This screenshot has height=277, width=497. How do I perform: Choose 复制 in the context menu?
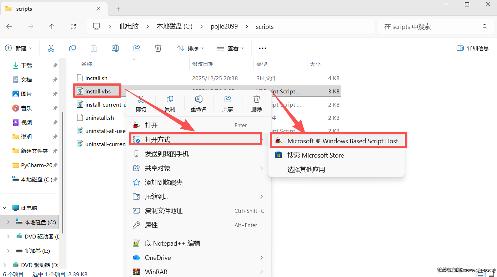tap(170, 104)
